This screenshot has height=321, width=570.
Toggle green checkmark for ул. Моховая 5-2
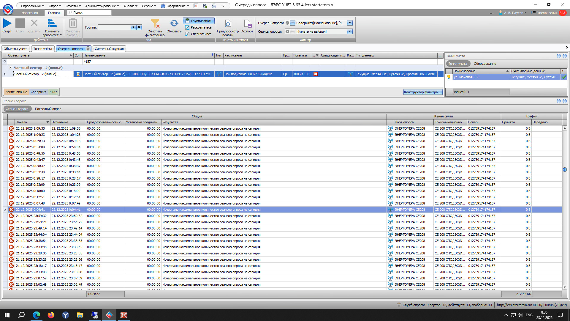tap(564, 77)
